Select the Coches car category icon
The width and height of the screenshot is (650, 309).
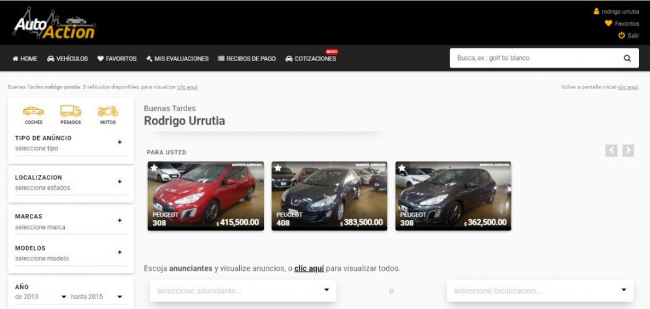pyautogui.click(x=33, y=112)
